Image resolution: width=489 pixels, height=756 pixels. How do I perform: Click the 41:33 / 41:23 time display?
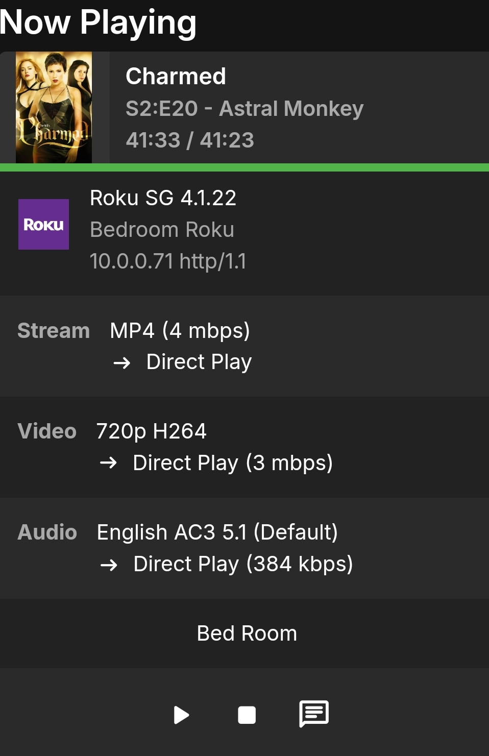(x=190, y=140)
